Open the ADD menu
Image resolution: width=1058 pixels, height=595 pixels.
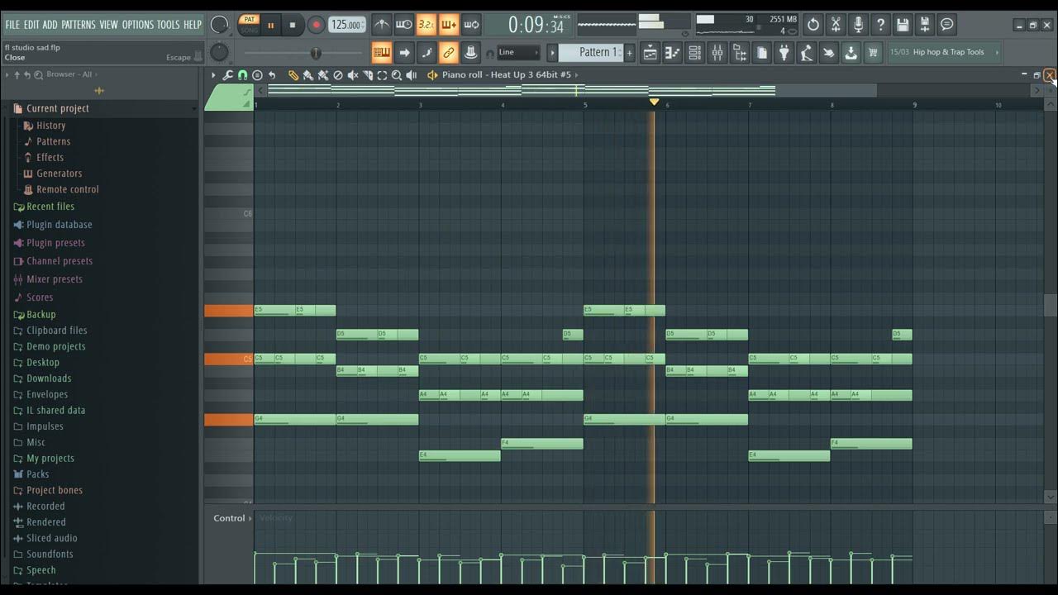coord(50,25)
